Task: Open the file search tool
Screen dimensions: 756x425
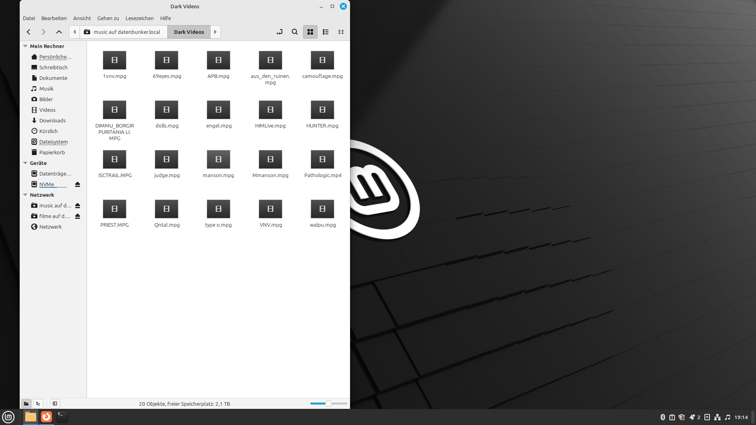Action: [x=295, y=32]
